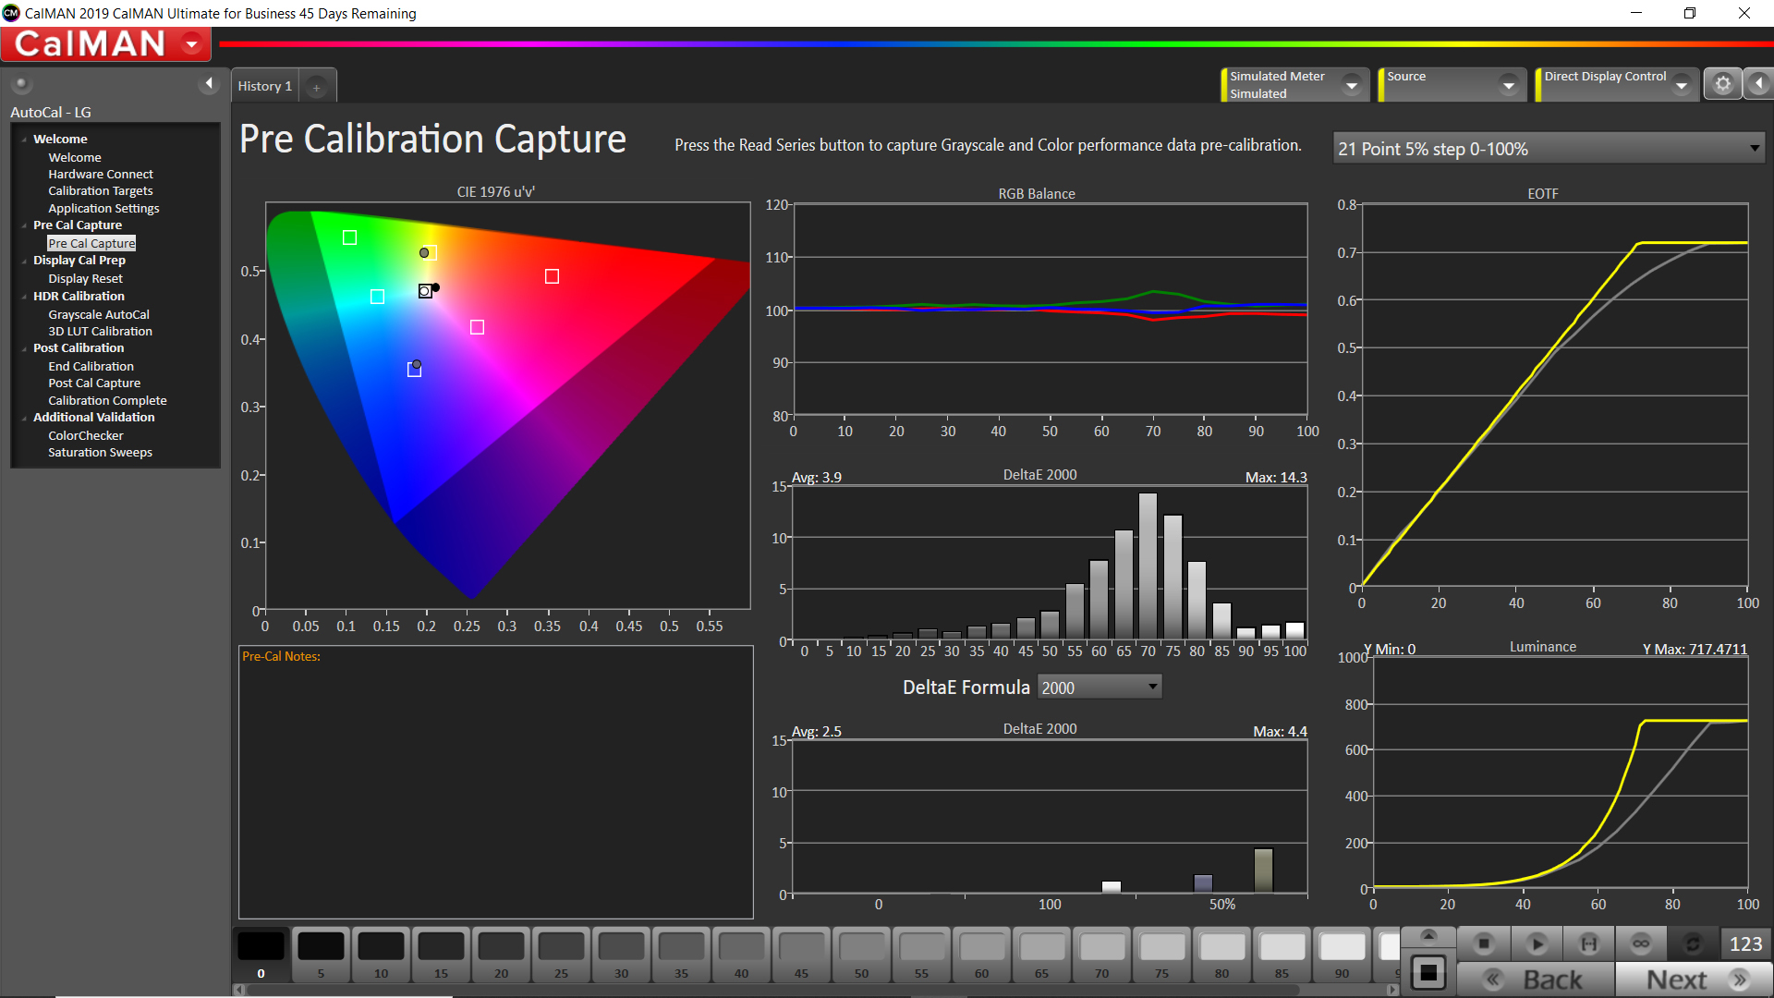The height and width of the screenshot is (998, 1774).
Task: Minimize the CalMAN window
Action: point(1635,13)
